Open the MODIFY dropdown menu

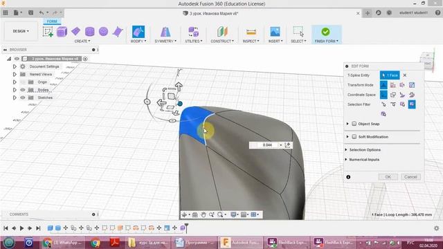click(138, 41)
